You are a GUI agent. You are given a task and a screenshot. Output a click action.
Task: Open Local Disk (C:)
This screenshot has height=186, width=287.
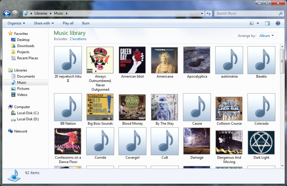pos(25,113)
